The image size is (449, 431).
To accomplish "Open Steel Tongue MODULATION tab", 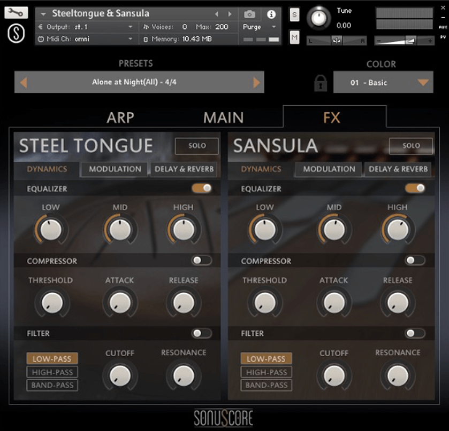I will pos(115,169).
